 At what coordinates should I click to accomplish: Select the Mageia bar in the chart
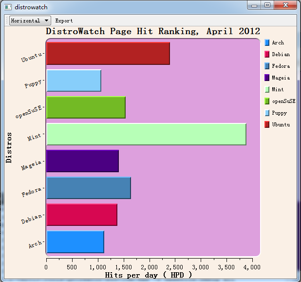click(x=82, y=161)
